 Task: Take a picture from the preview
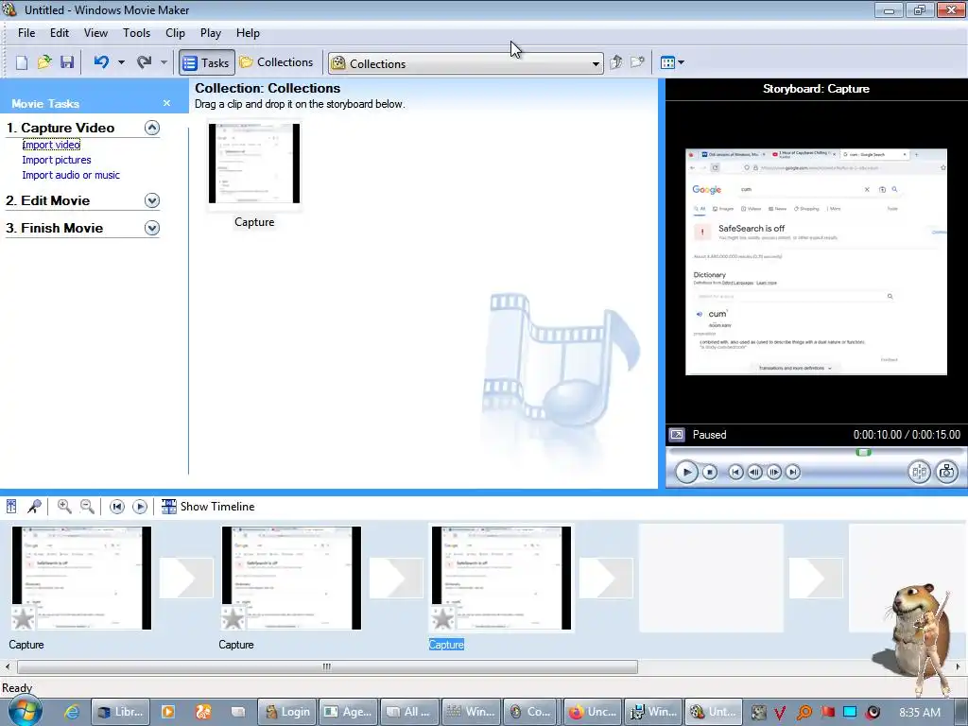point(946,473)
